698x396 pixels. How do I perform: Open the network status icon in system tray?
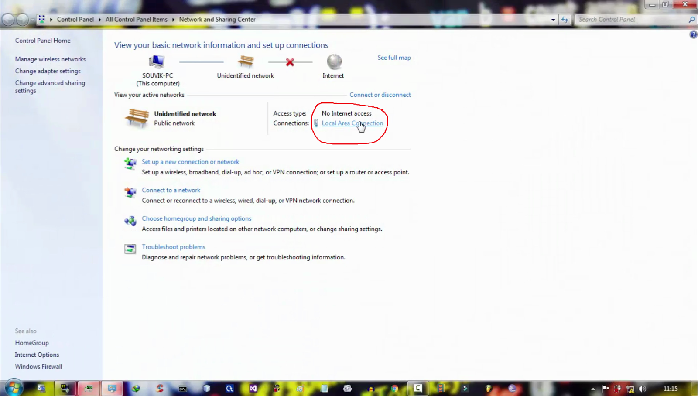tap(630, 388)
